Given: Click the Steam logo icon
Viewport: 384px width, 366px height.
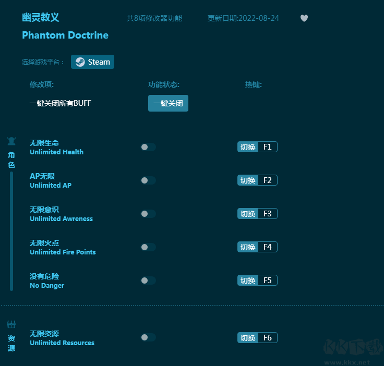Looking at the screenshot, I should [x=80, y=62].
